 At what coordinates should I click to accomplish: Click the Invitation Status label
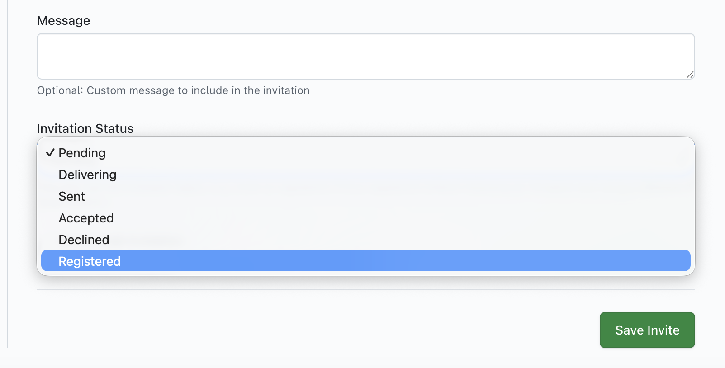[x=85, y=129]
